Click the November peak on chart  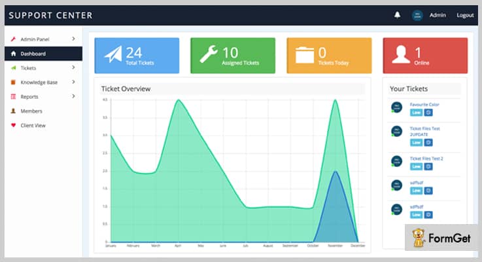coord(335,100)
